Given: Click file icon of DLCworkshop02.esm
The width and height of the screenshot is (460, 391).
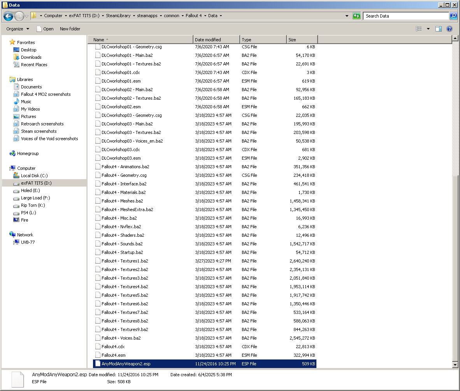Looking at the screenshot, I should click(x=98, y=107).
